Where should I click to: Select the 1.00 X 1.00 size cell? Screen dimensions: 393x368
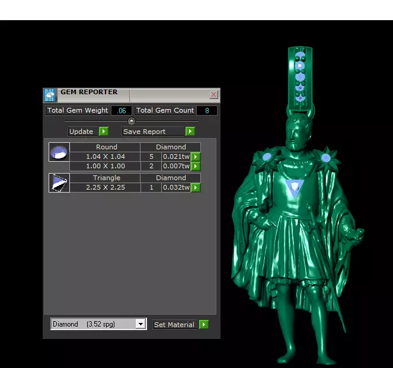106,166
